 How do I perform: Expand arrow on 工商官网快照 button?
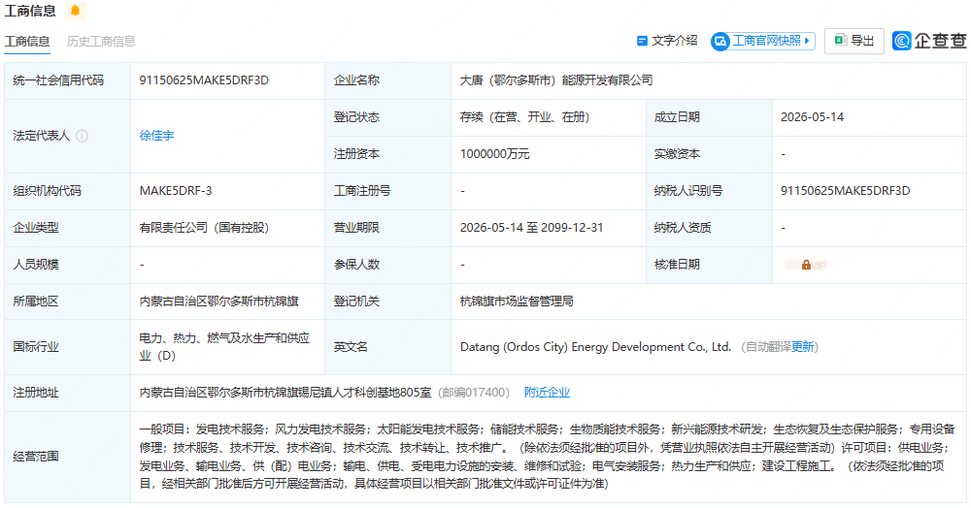tap(807, 41)
